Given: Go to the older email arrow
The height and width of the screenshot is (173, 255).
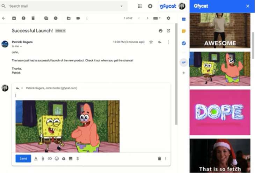Looking at the screenshot, I should point(147,18).
